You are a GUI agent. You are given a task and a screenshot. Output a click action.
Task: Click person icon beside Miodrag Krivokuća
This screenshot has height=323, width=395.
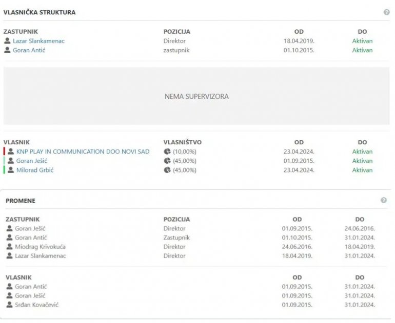tap(9, 246)
